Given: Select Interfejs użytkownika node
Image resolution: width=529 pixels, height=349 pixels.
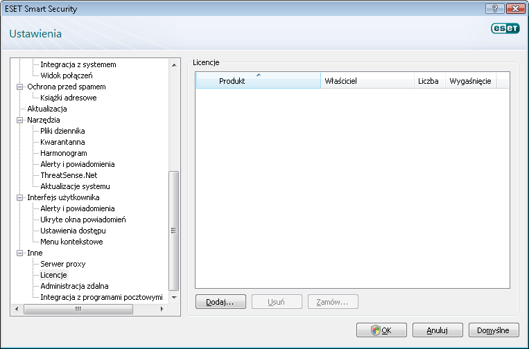Looking at the screenshot, I should [63, 197].
